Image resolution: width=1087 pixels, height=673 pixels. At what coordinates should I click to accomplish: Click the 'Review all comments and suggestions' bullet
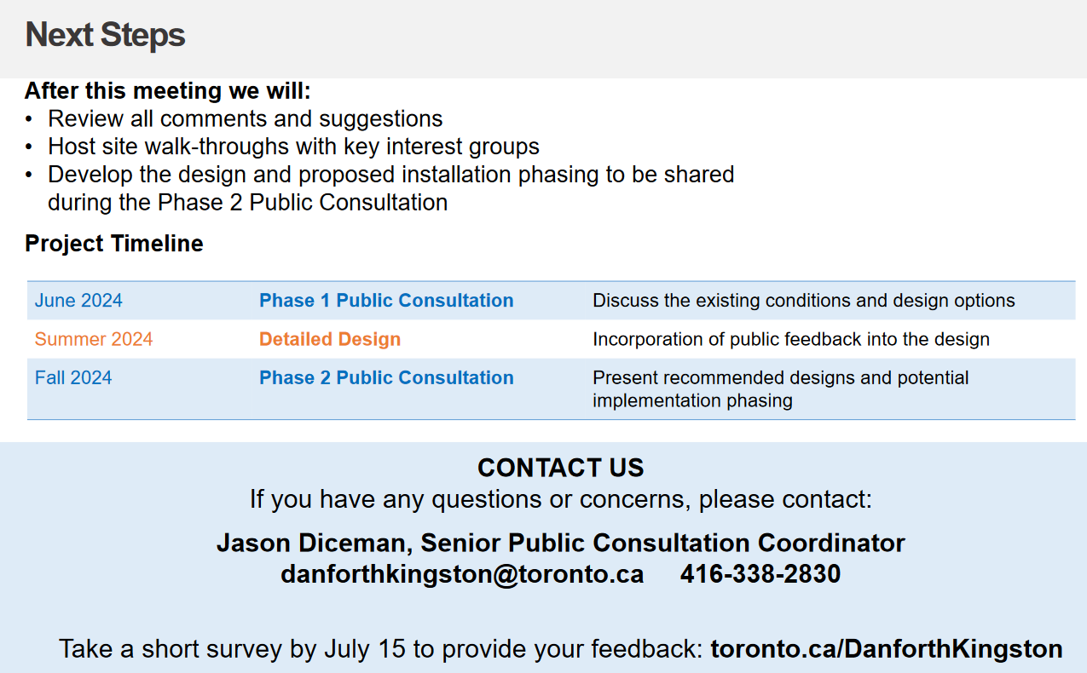point(246,118)
